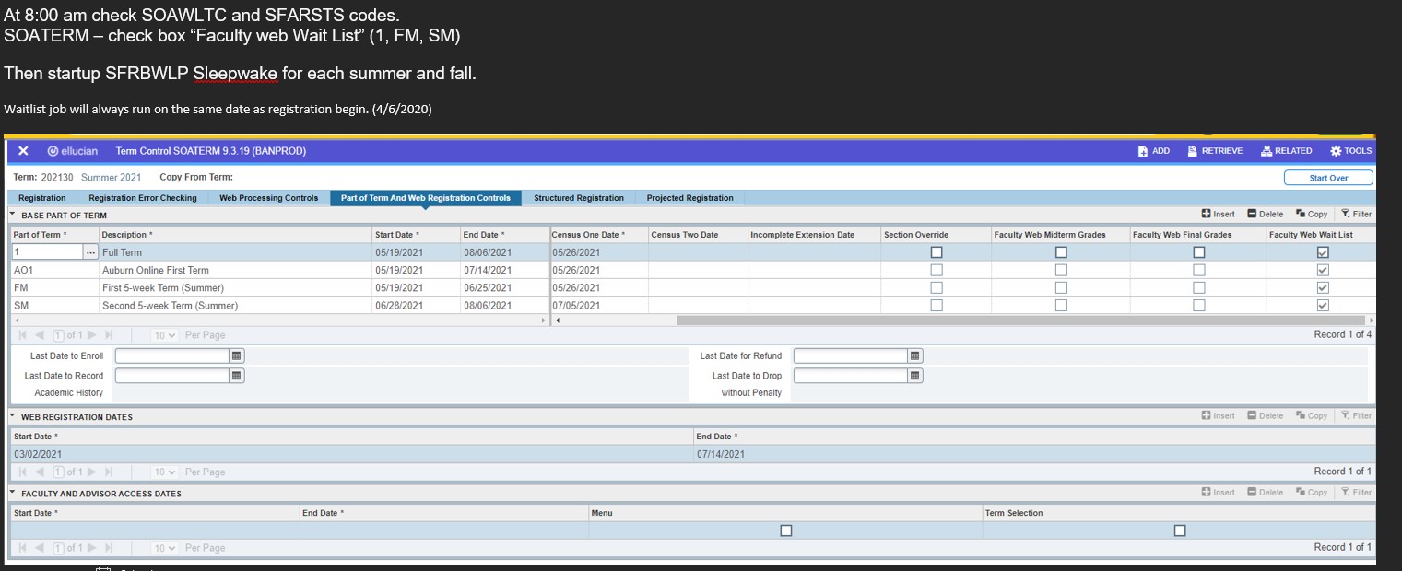Open Per Page dropdown in Base Part of Term

165,335
